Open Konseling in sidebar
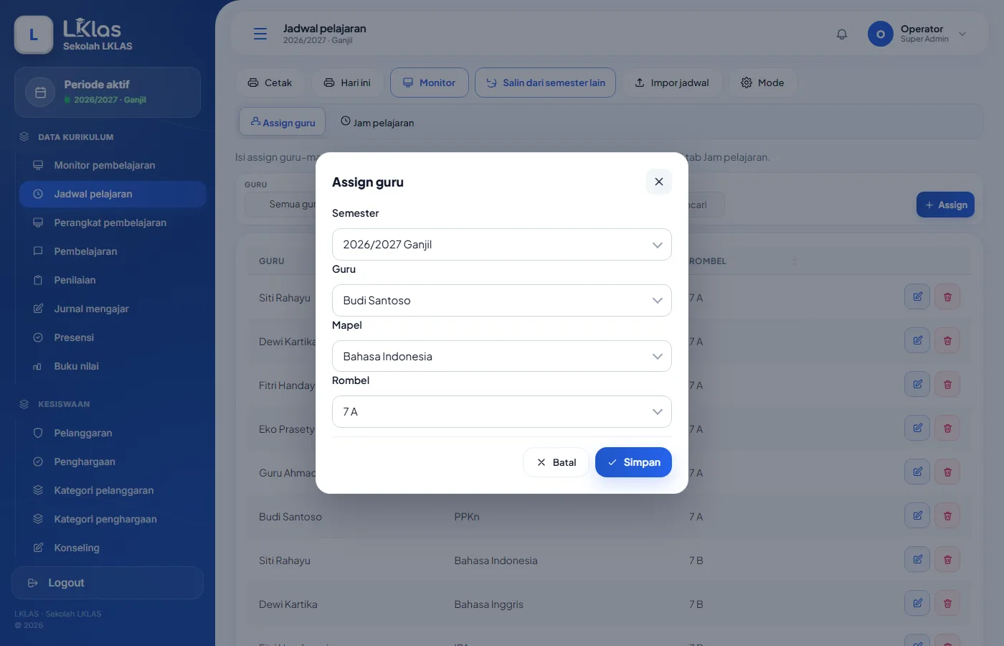1004x646 pixels. [x=113, y=548]
